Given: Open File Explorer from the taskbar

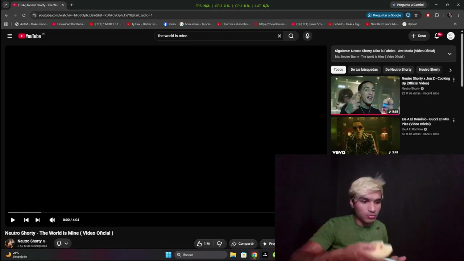Looking at the screenshot, I should 233,255.
